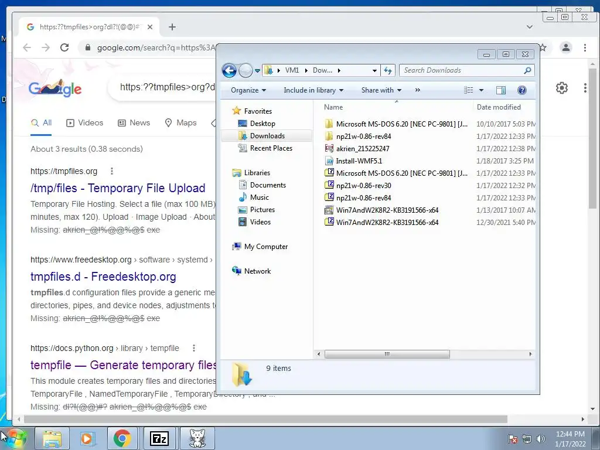Open Share with dropdown
This screenshot has width=600, height=450.
[381, 90]
